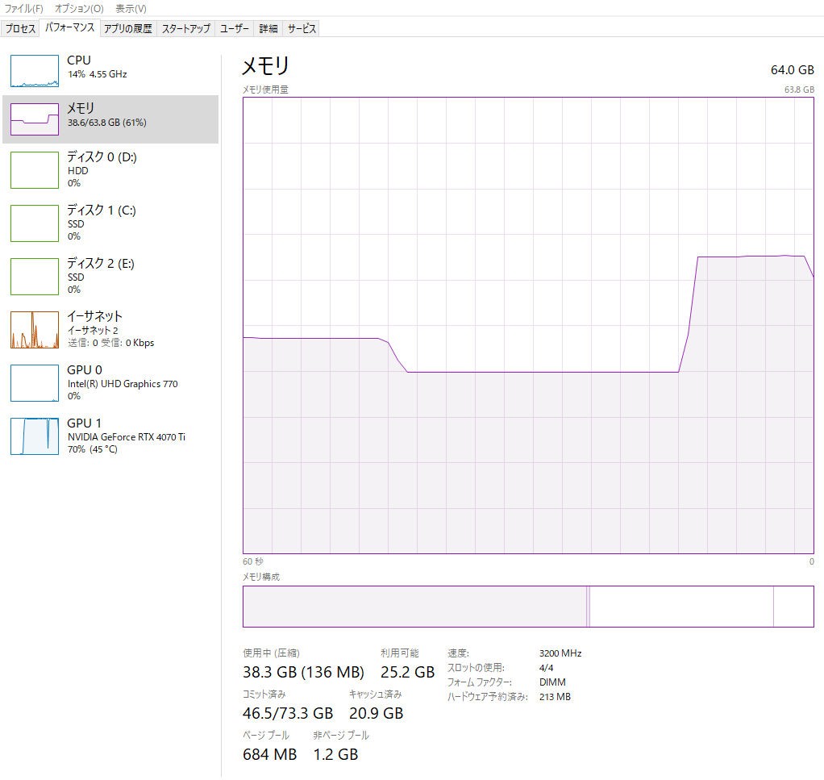Switch to the サービス tab
The width and height of the screenshot is (824, 780).
click(302, 28)
